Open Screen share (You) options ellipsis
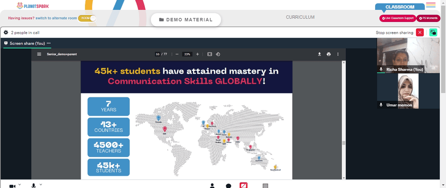Screen dimensions: 446x188 point(49,43)
